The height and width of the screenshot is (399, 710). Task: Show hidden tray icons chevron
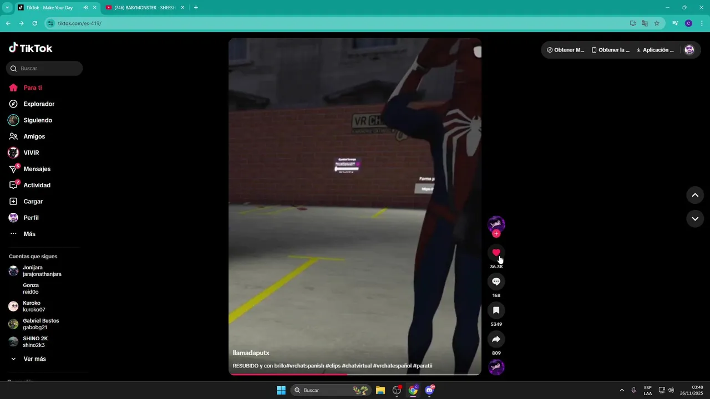click(622, 390)
